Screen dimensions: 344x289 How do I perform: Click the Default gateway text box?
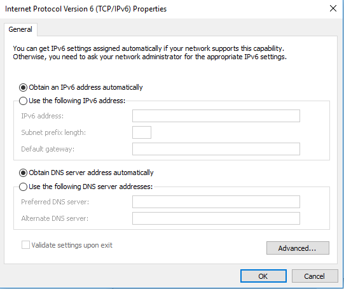pyautogui.click(x=216, y=149)
